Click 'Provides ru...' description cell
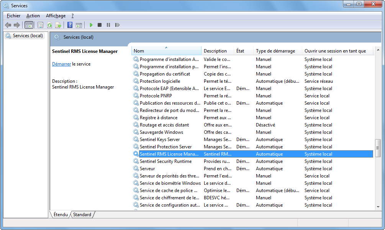The height and width of the screenshot is (230, 385). [217, 161]
